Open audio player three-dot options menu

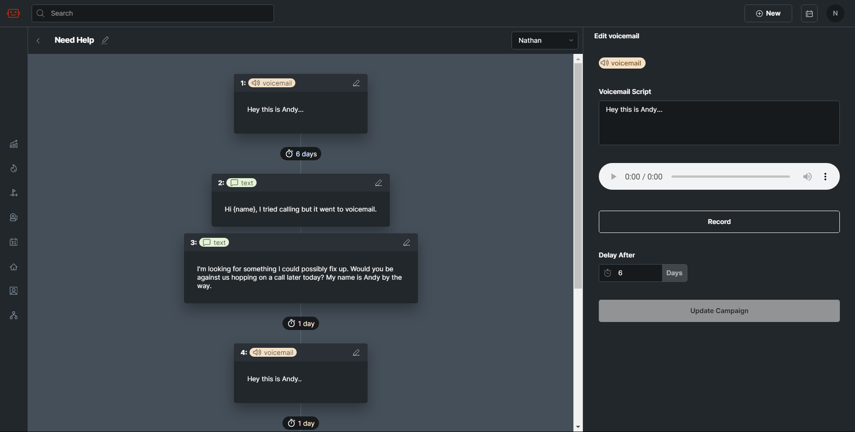click(x=825, y=177)
